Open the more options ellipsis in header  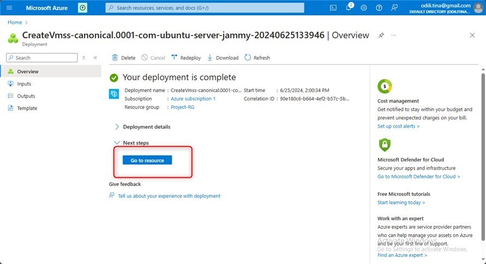[x=393, y=35]
